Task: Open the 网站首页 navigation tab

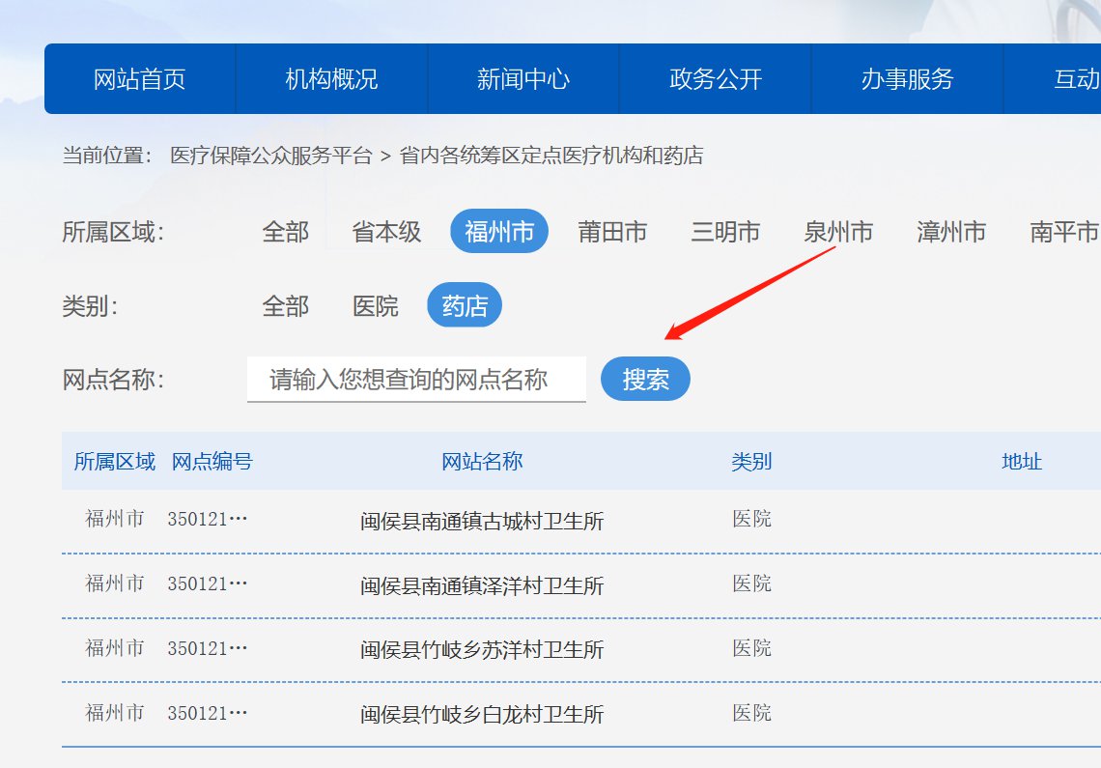Action: [x=139, y=79]
